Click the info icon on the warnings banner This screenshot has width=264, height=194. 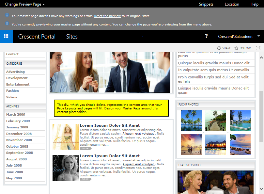coord(8,15)
